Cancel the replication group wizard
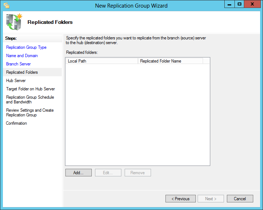This screenshot has width=263, height=210. [x=240, y=198]
